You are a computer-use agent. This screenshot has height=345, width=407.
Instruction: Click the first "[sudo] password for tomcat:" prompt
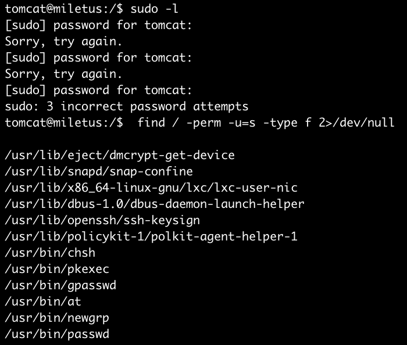(x=98, y=25)
